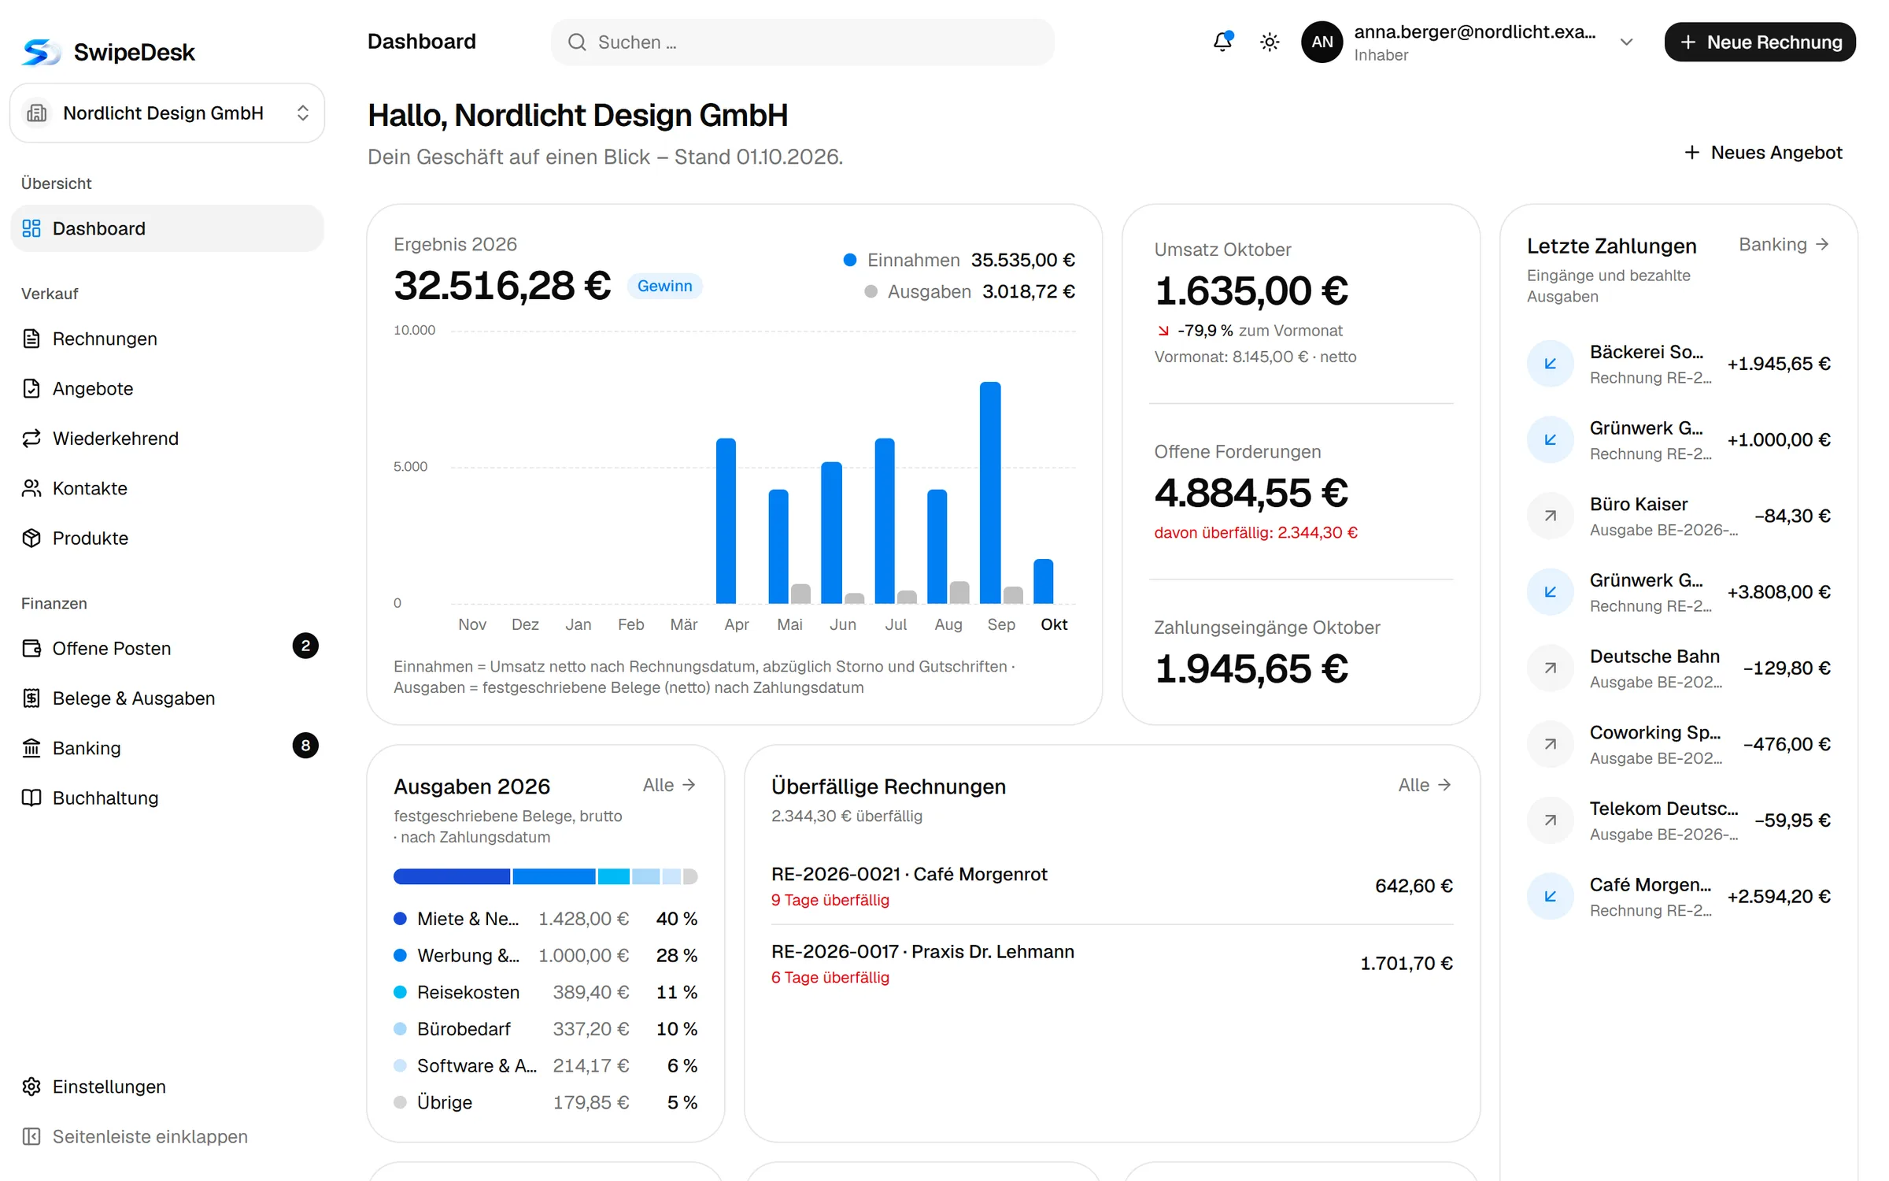Click the Offene Posten wallet icon
This screenshot has height=1181, width=1889.
31,648
